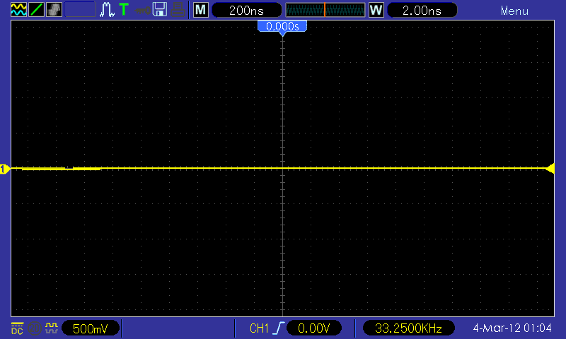Screen dimensions: 566x339
Task: Click the DC coupling icon
Action: pyautogui.click(x=17, y=328)
